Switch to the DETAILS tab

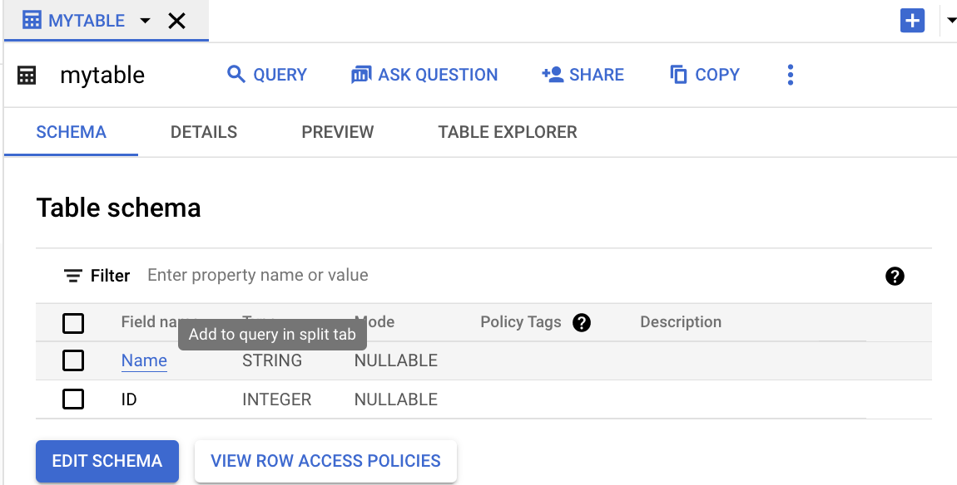coord(203,132)
